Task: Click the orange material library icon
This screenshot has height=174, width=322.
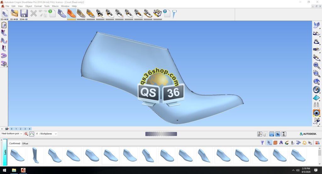Action: pos(275,143)
